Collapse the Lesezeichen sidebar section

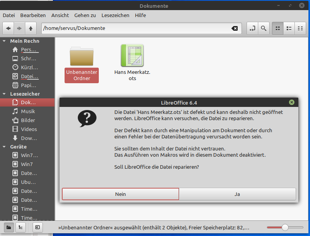(x=4, y=94)
